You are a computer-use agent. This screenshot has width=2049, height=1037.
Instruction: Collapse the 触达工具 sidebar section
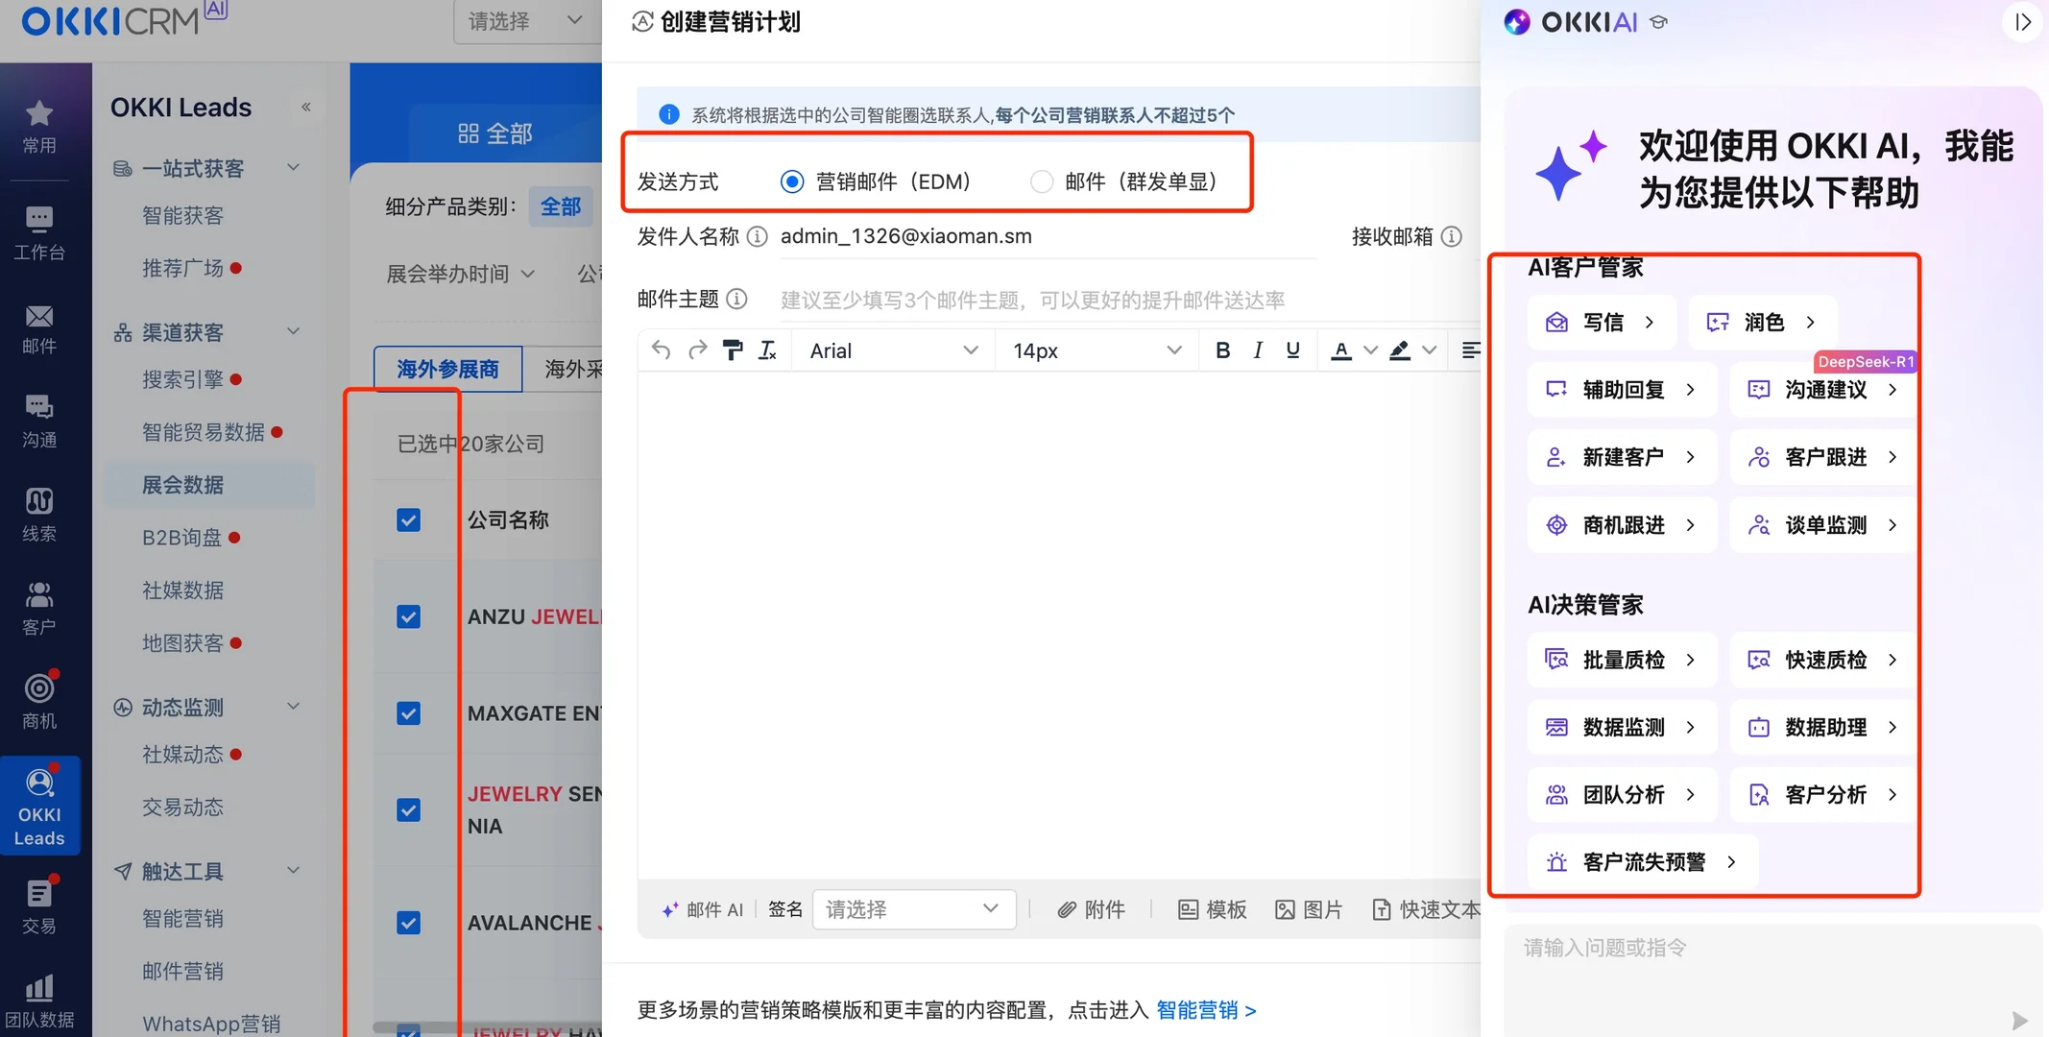click(x=293, y=870)
